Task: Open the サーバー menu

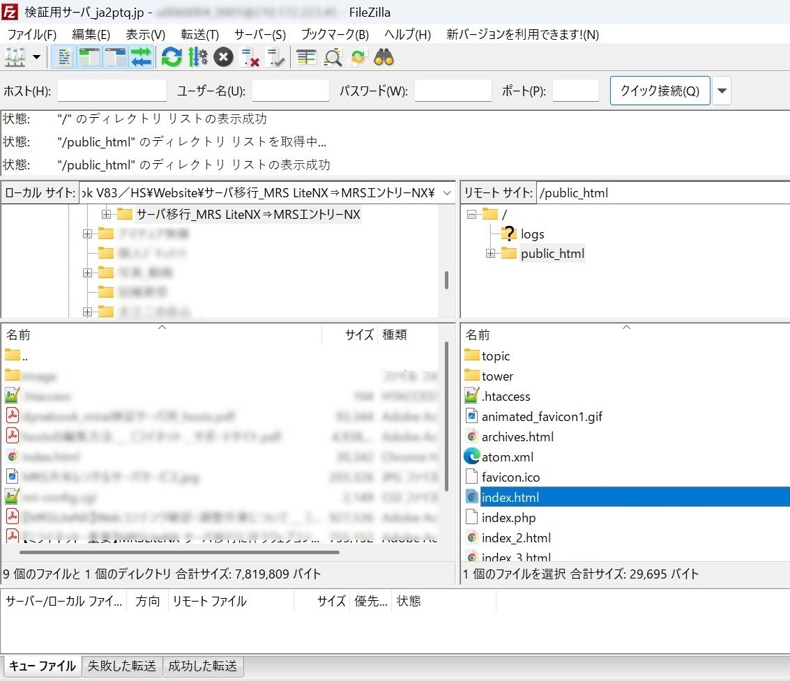Action: click(x=259, y=34)
